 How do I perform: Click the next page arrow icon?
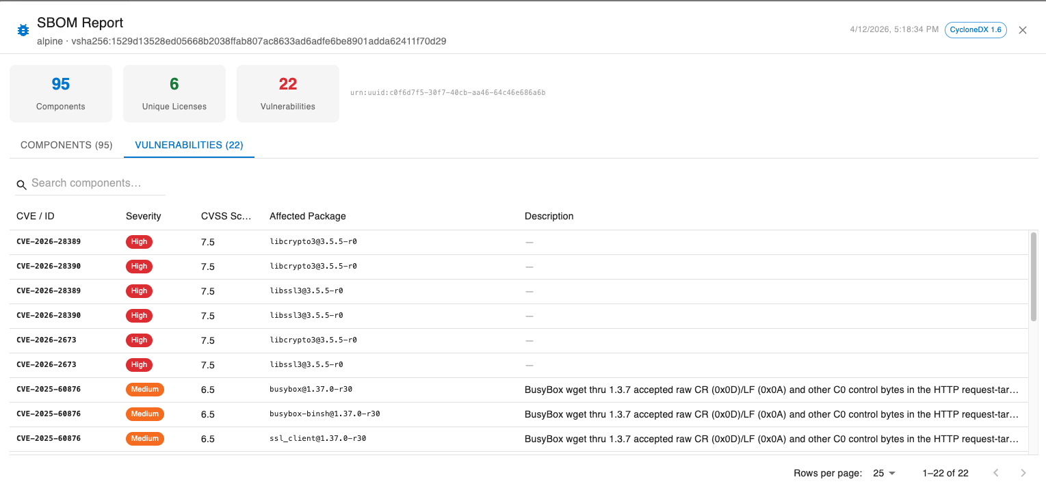point(1023,472)
